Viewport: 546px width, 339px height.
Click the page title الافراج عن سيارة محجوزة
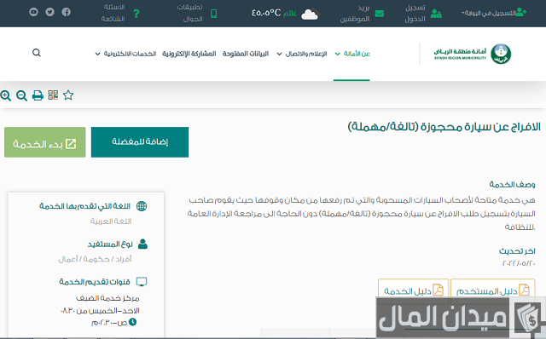click(x=444, y=127)
